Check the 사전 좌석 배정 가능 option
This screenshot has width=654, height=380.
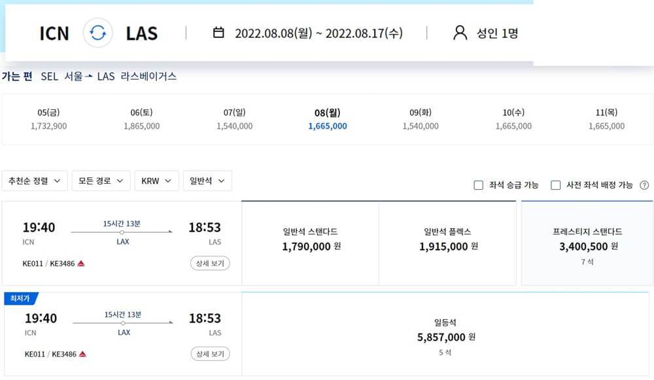tap(555, 184)
